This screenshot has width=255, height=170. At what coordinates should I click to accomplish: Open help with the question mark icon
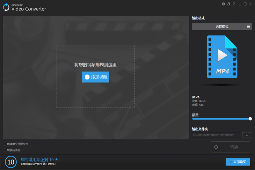coord(234,4)
